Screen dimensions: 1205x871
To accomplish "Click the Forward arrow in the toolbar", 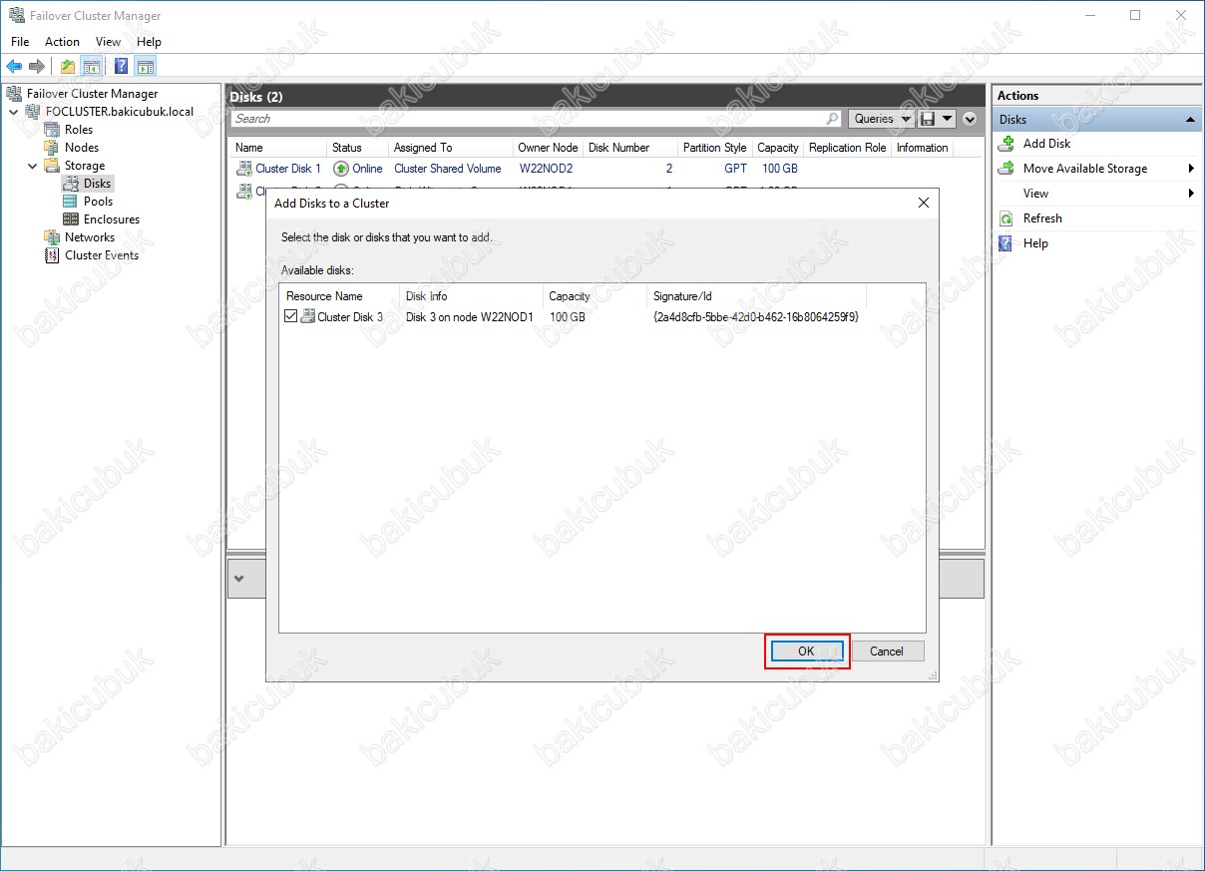I will (x=37, y=67).
